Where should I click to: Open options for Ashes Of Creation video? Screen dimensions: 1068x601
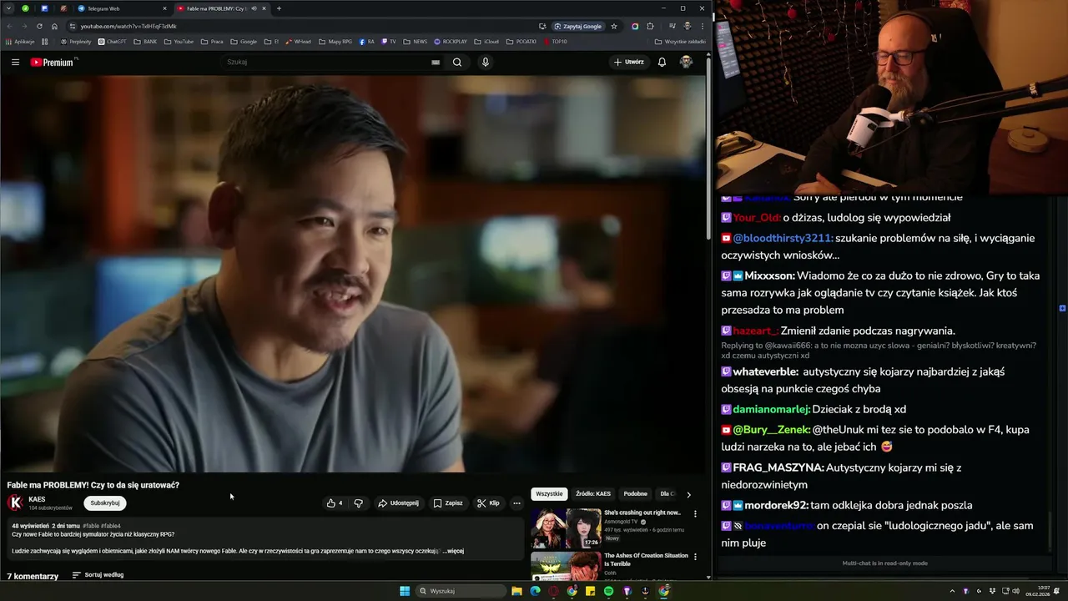pos(695,558)
